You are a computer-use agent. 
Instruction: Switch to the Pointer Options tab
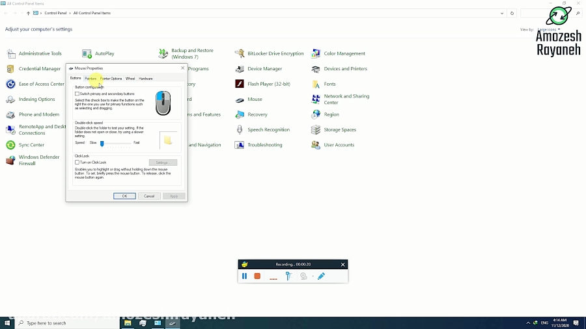coord(111,79)
